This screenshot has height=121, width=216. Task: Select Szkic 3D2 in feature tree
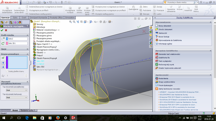tap(40, 67)
